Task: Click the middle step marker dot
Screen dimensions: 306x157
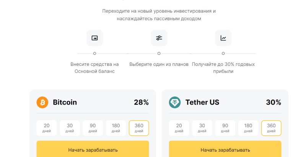Action: (159, 53)
